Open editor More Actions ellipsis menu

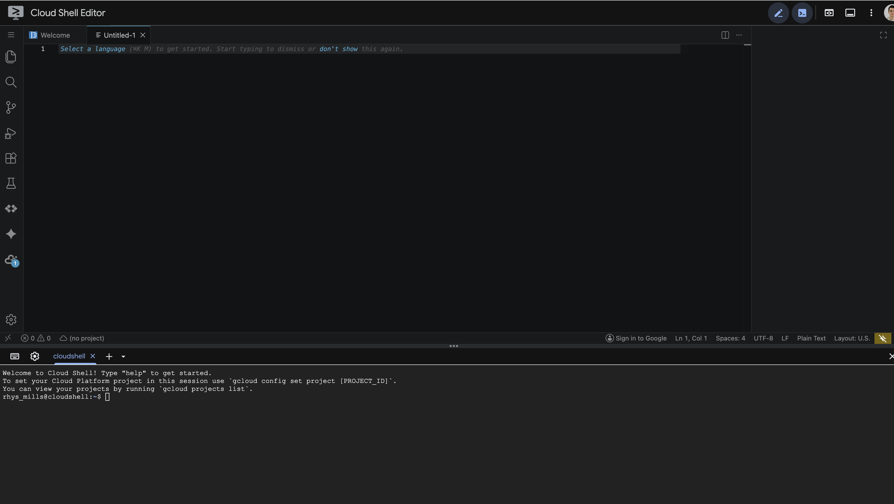739,35
